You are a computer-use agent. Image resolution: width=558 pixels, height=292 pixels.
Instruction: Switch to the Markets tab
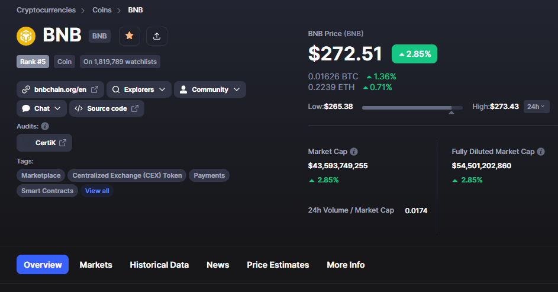coord(96,265)
